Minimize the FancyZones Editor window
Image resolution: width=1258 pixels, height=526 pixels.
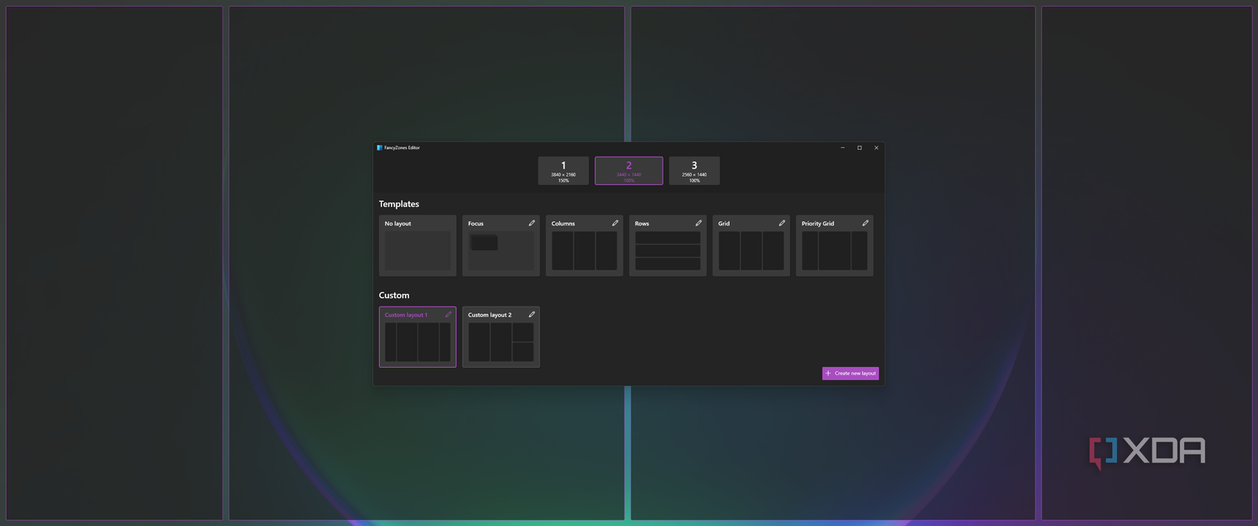(843, 147)
